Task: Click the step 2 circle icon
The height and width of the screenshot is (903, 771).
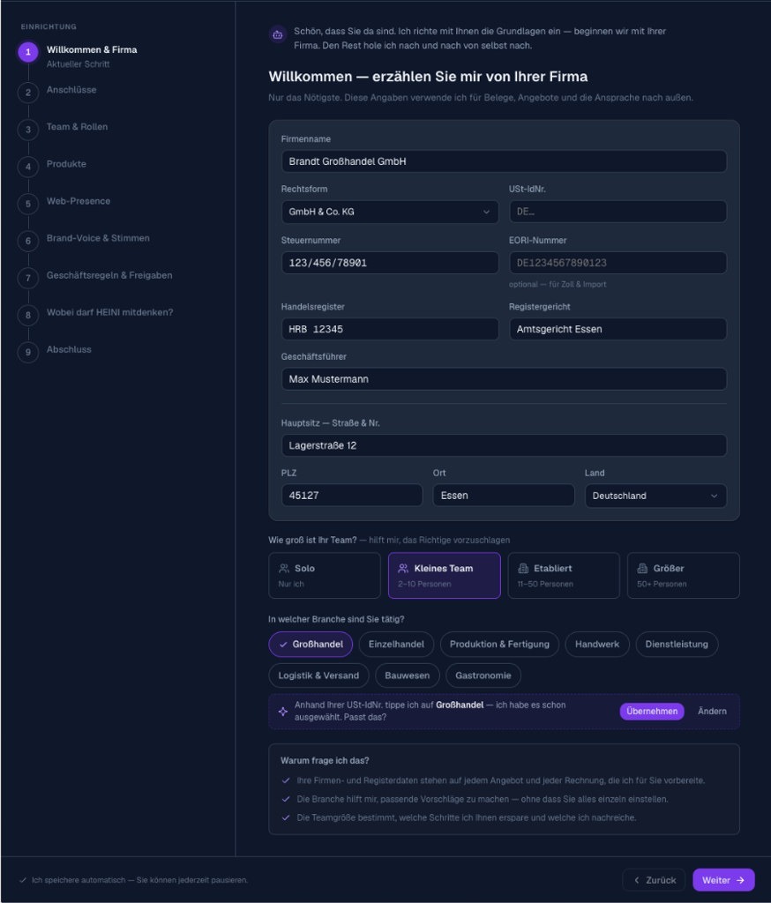Action: click(x=28, y=92)
